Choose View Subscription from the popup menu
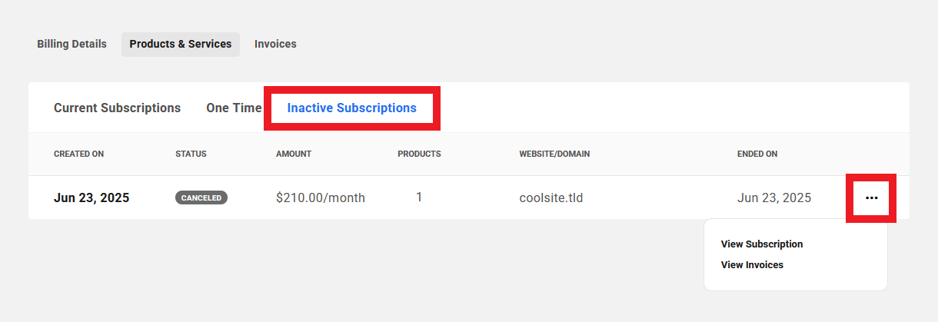 (762, 244)
